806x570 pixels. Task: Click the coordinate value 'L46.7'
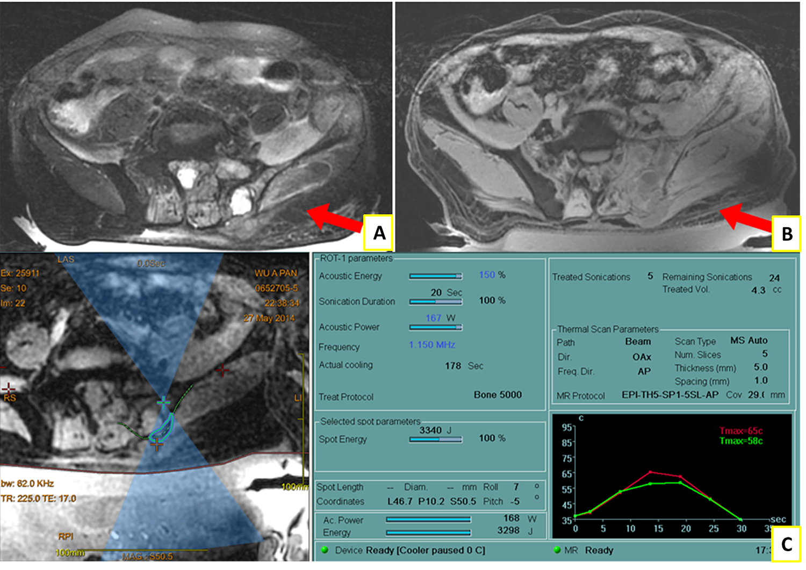(x=400, y=501)
